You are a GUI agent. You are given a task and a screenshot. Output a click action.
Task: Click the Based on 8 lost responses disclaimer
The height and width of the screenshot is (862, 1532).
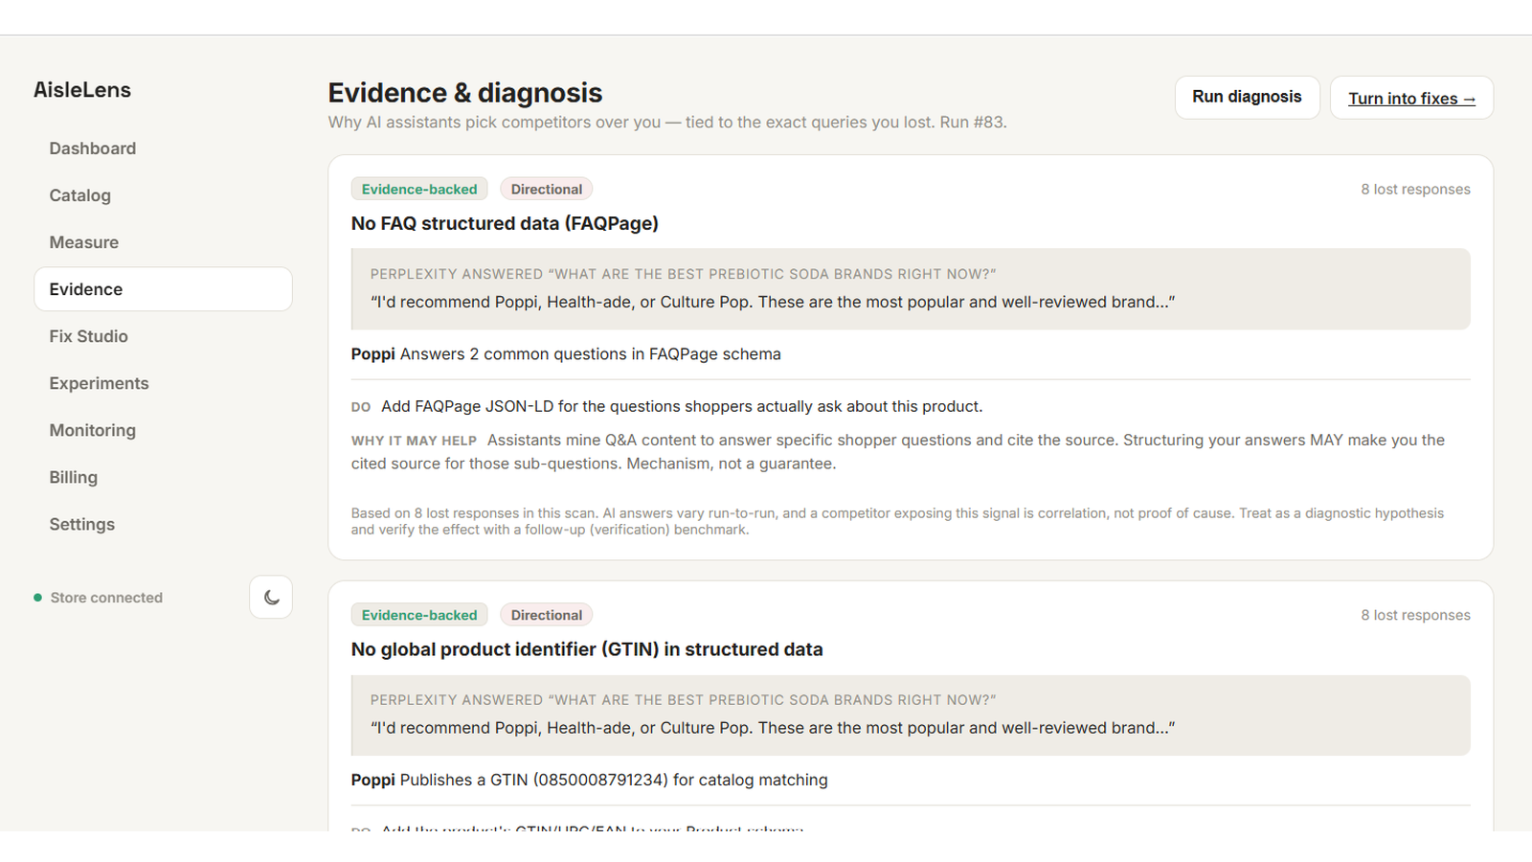coord(897,521)
